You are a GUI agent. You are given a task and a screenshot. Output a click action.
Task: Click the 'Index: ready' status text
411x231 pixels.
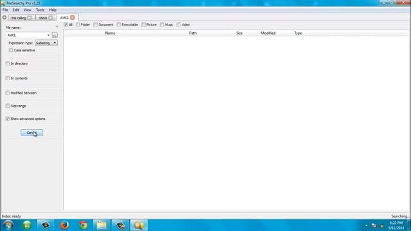click(12, 216)
